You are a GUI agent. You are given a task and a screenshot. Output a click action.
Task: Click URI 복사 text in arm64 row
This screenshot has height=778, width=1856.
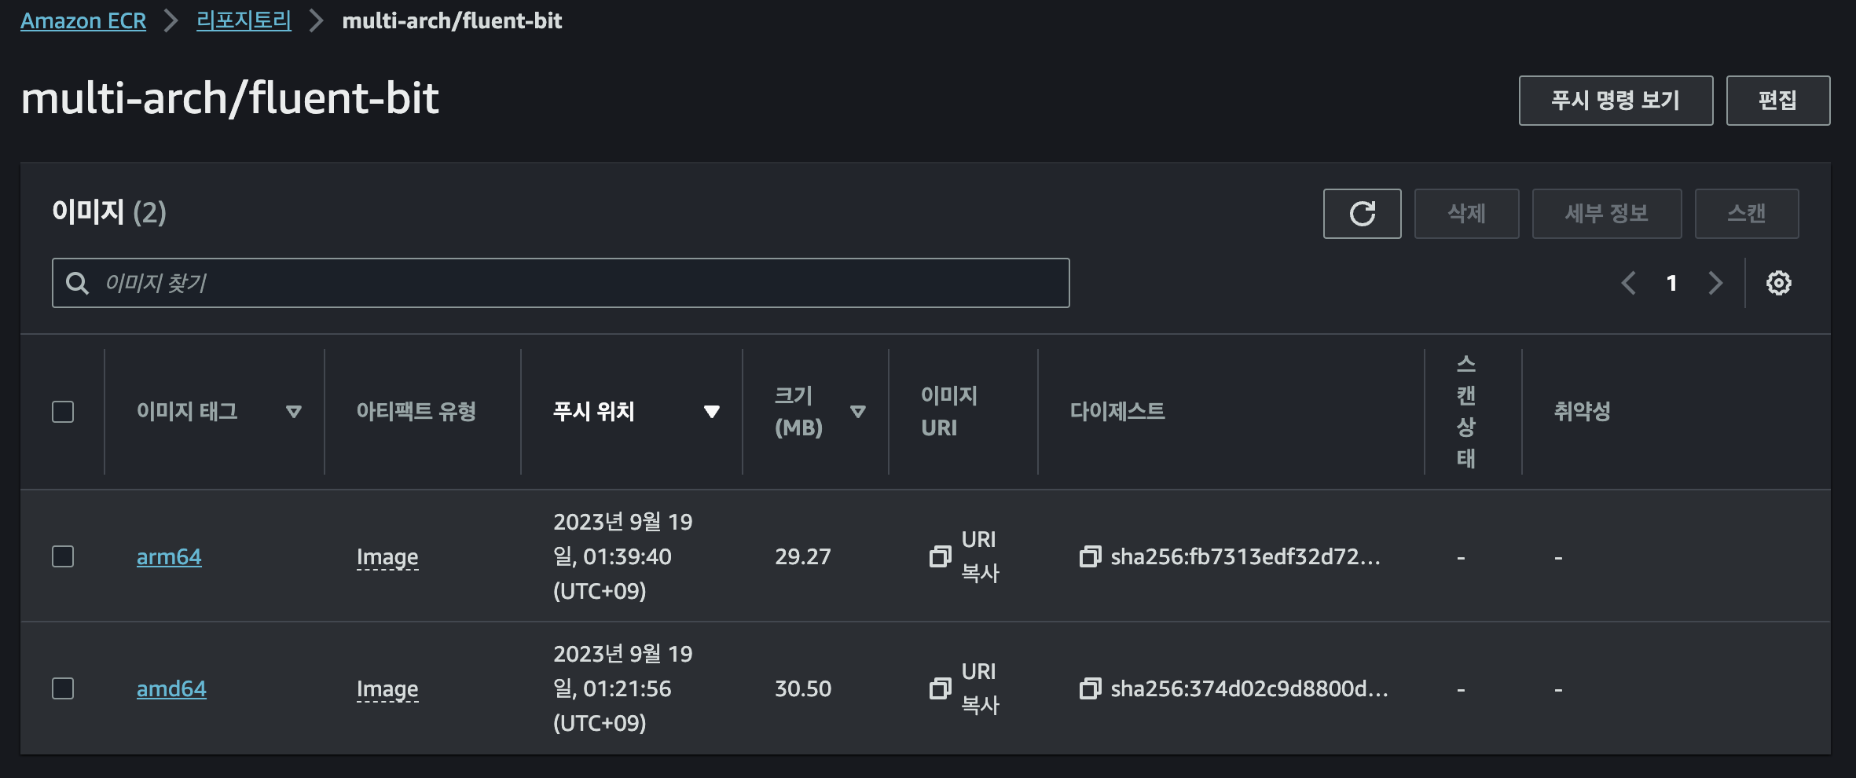point(980,556)
